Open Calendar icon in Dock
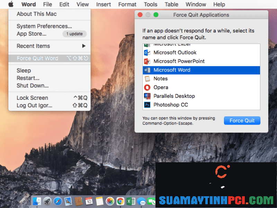Image resolution: width=277 pixels, height=208 pixels. 89,201
